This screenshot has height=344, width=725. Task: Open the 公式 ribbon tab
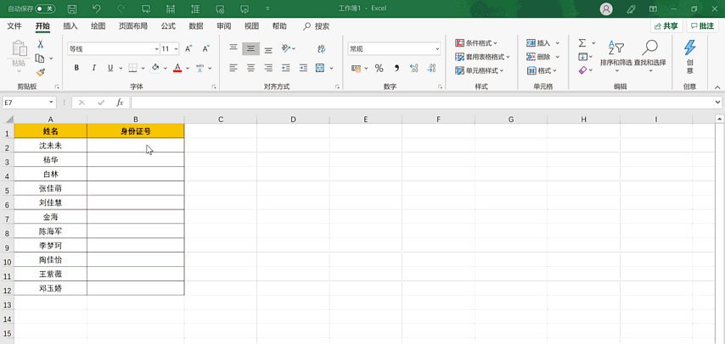pyautogui.click(x=168, y=26)
